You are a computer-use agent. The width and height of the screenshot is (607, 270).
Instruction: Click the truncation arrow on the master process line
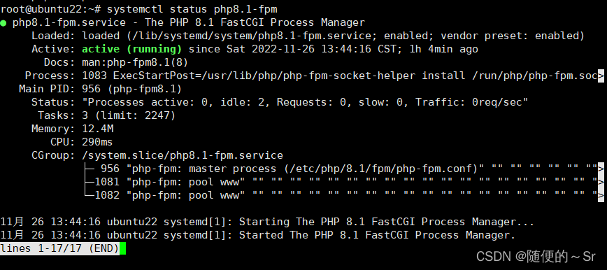tap(601, 169)
